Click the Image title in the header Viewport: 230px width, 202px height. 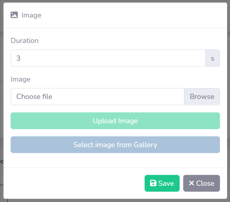click(x=31, y=15)
